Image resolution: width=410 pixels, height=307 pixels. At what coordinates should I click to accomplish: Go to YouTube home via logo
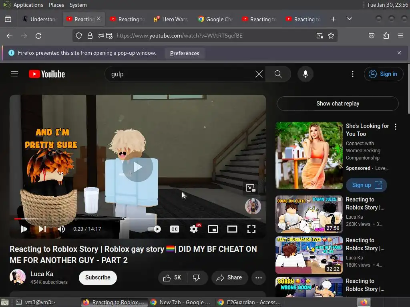(x=47, y=74)
